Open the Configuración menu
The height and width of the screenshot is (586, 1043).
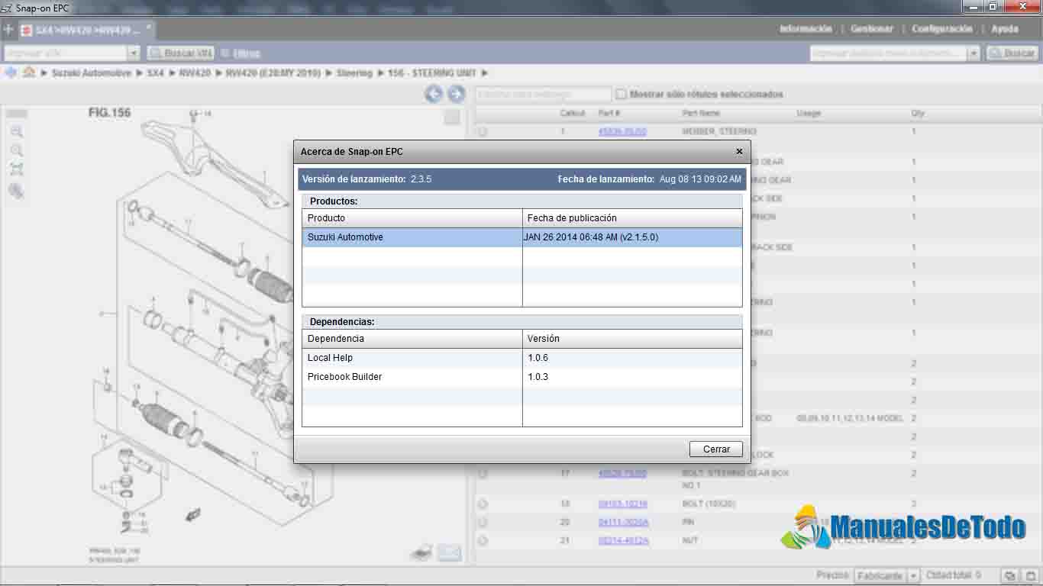[942, 29]
